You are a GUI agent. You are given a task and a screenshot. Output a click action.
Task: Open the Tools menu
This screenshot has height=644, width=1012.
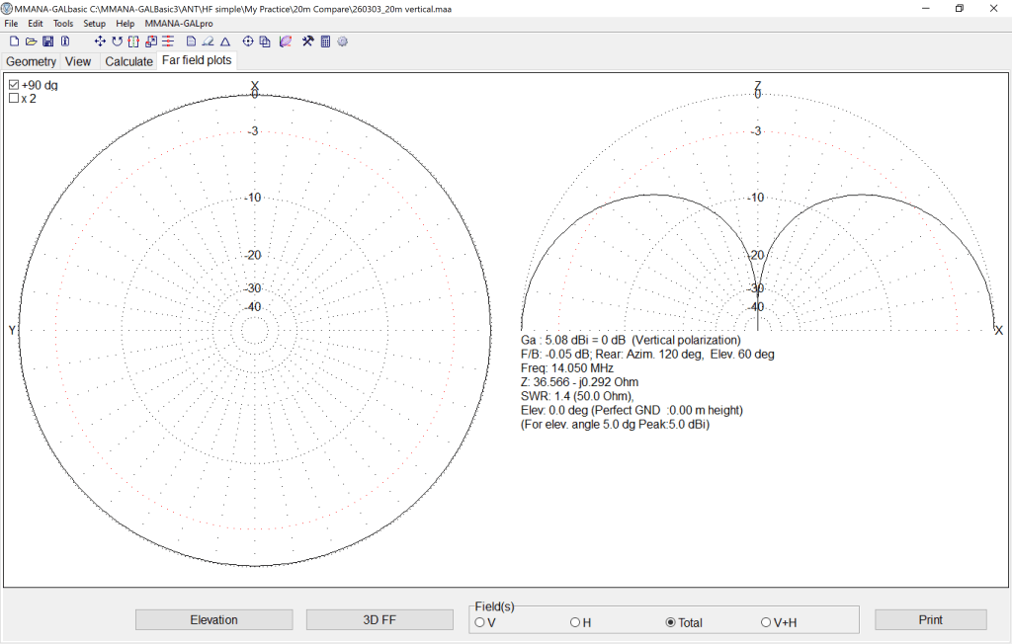tap(63, 23)
